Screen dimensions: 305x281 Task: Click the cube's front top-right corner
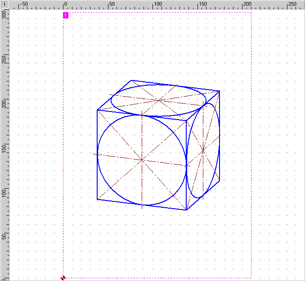(186, 120)
